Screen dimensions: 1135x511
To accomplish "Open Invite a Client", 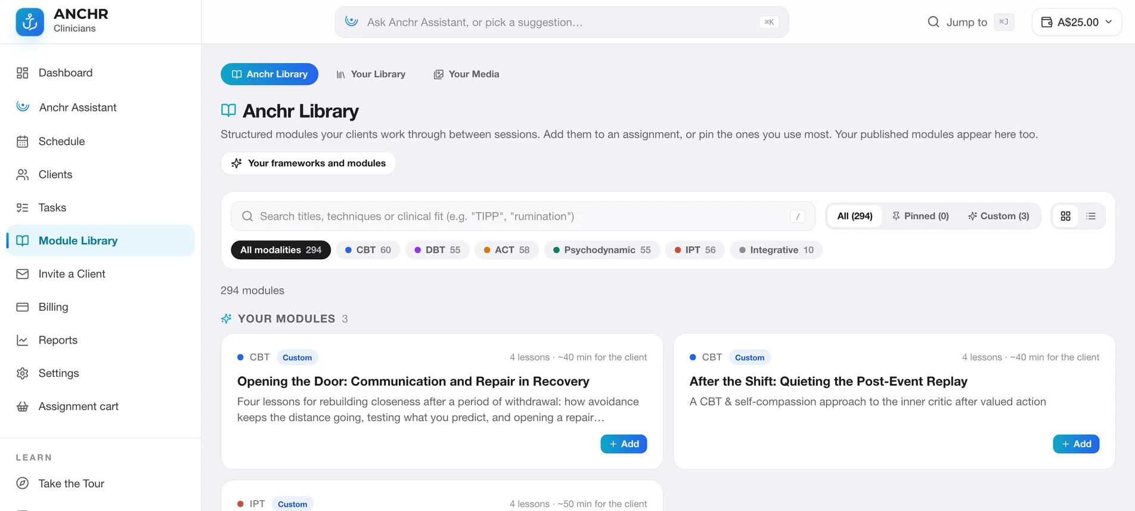I will pyautogui.click(x=100, y=274).
